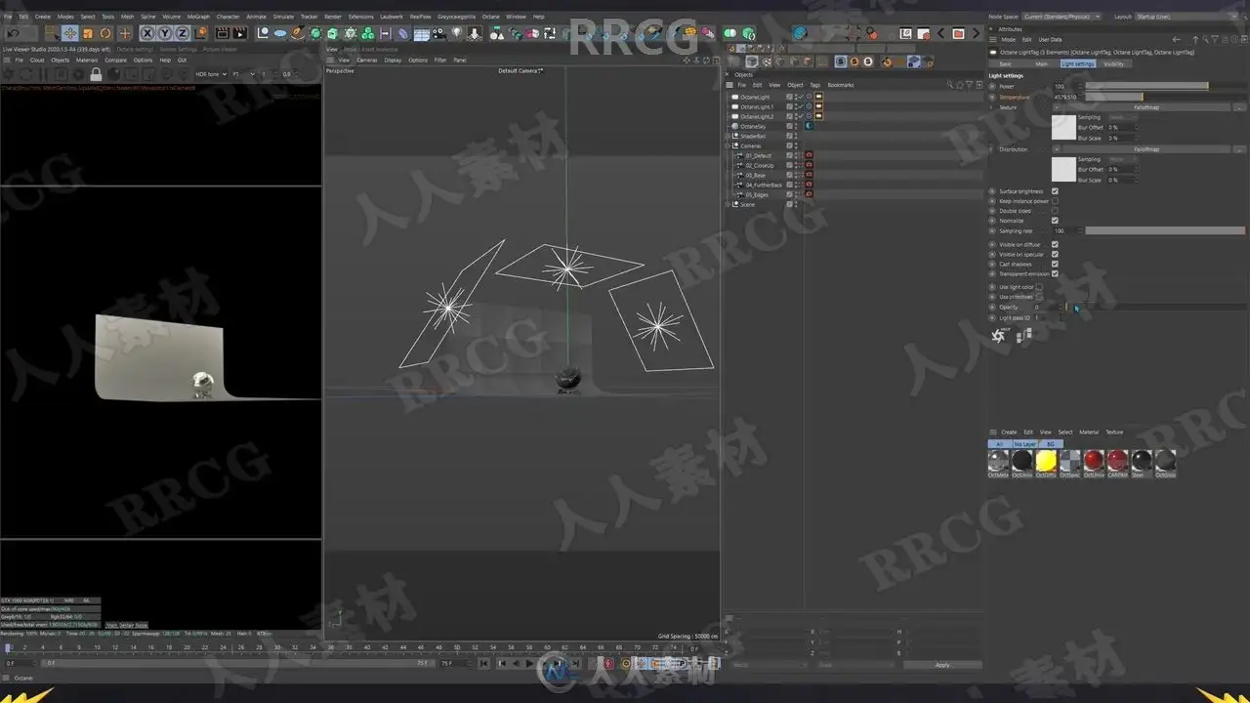Viewport: 1250px width, 703px height.
Task: Select the Move tool
Action: click(x=69, y=33)
